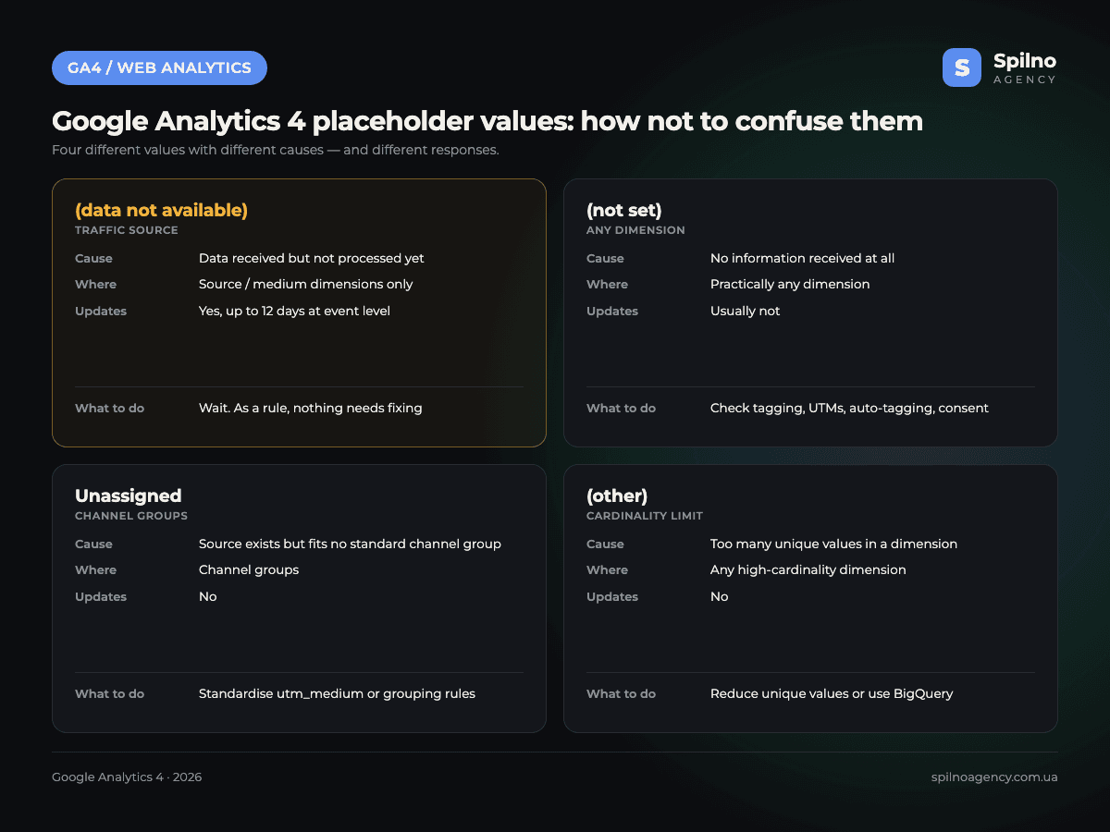Viewport: 1110px width, 832px height.
Task: Click 'Check tagging, UTMs, auto-tagging, consent' text
Action: (849, 409)
